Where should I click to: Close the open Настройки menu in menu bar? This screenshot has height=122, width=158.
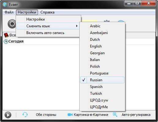[x=27, y=12]
